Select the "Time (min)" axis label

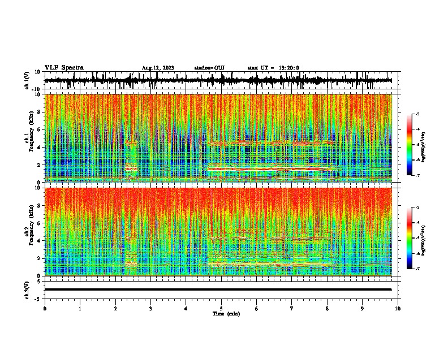point(226,314)
